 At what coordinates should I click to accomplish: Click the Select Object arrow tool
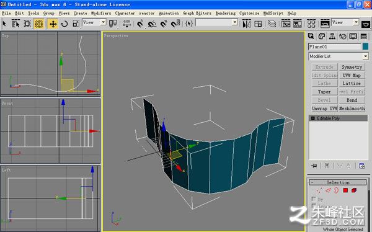(x=4, y=24)
